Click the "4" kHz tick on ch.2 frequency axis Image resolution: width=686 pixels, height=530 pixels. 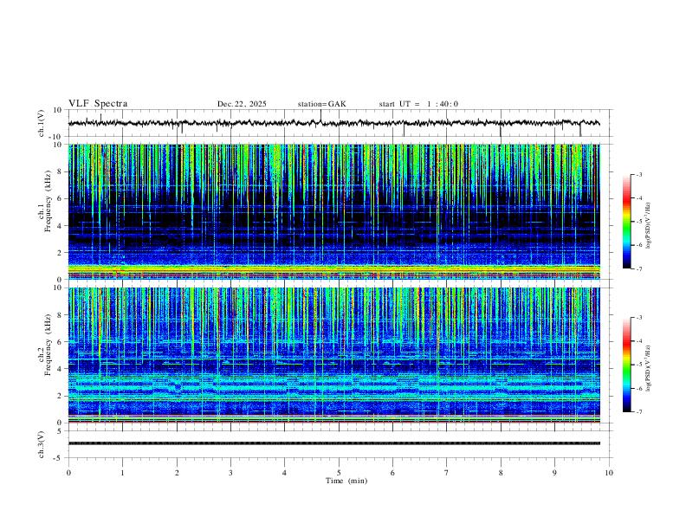(60, 369)
